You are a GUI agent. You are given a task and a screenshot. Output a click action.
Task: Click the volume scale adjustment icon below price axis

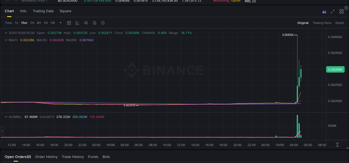tap(337, 145)
